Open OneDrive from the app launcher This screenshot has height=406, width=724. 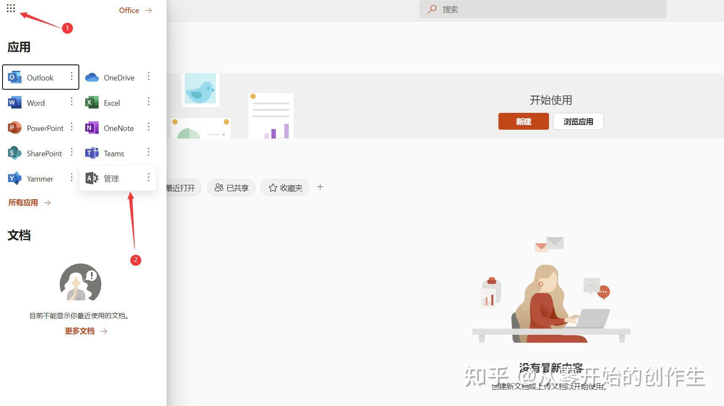pyautogui.click(x=119, y=77)
